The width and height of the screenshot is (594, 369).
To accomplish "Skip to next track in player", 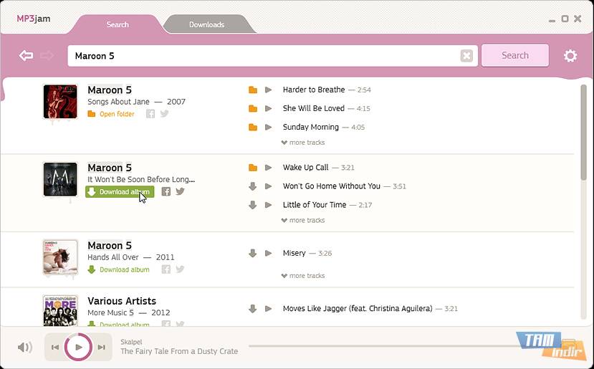I will (102, 348).
